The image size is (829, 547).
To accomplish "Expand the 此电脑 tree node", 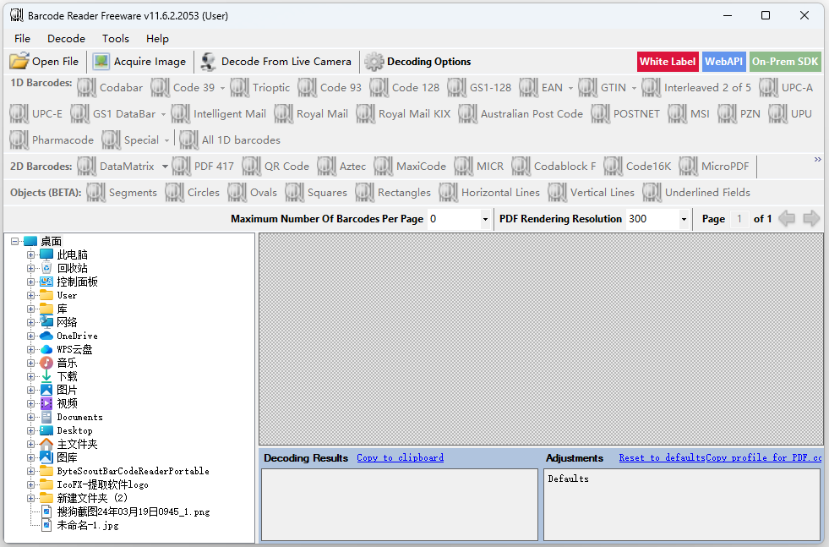I will [x=30, y=255].
